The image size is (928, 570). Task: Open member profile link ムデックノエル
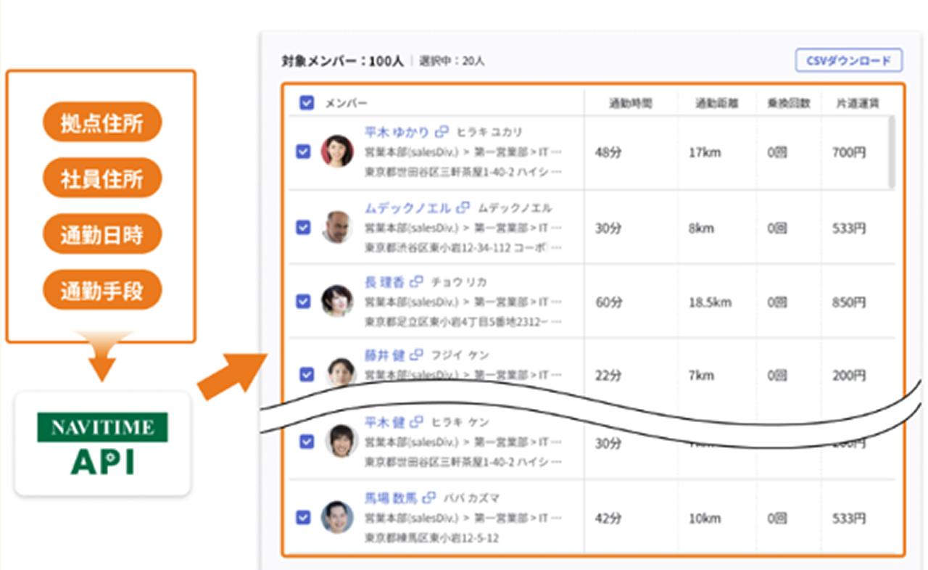pyautogui.click(x=407, y=207)
